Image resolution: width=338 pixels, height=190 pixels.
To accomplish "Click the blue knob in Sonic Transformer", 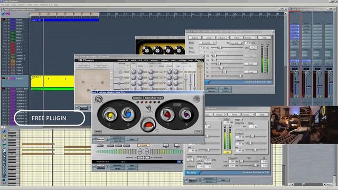I will coord(128,115).
